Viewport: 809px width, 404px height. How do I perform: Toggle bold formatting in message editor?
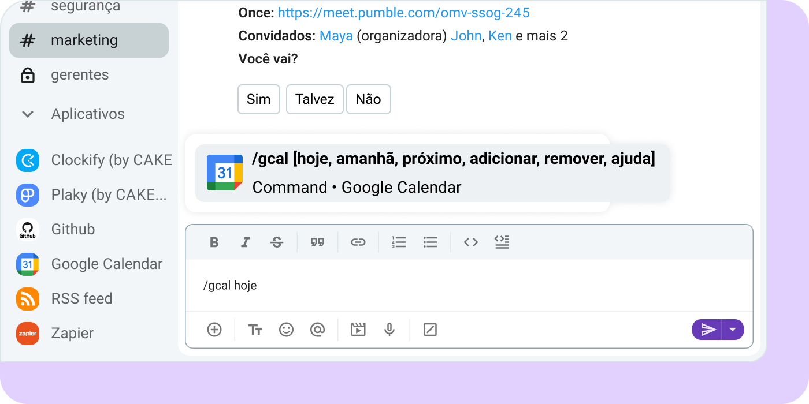pyautogui.click(x=214, y=242)
